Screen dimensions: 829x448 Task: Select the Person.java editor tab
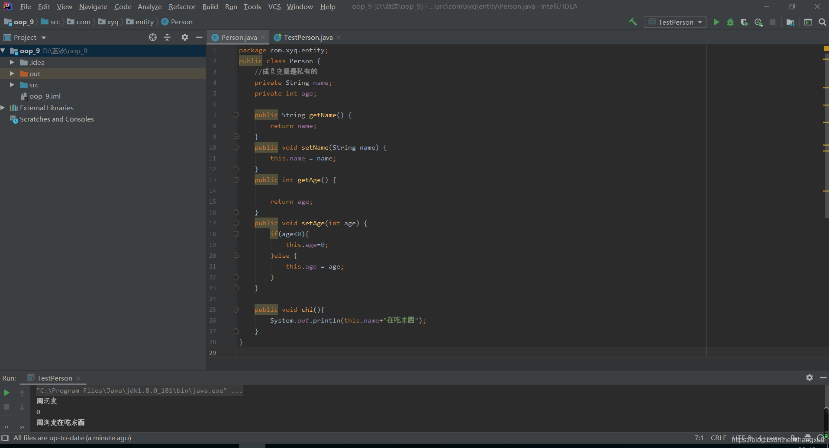[239, 37]
